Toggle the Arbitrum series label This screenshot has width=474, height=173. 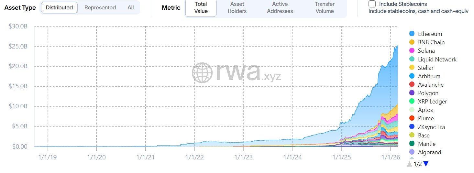point(429,76)
